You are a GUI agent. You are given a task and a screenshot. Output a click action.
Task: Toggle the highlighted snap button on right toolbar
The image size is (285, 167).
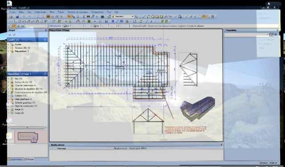[x=204, y=16]
